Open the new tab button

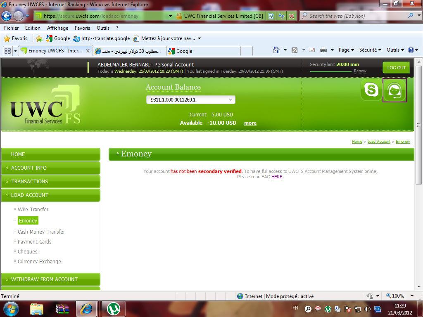(x=247, y=51)
